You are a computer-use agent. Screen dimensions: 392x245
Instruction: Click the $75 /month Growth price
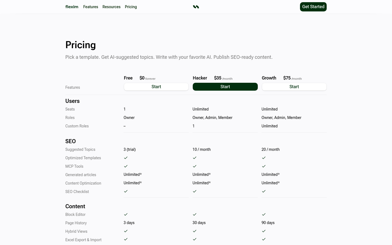(x=292, y=78)
